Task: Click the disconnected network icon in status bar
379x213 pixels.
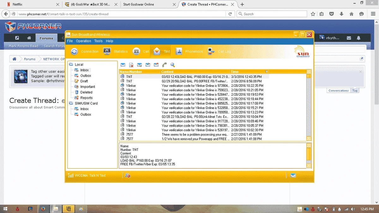Action: tap(128, 175)
